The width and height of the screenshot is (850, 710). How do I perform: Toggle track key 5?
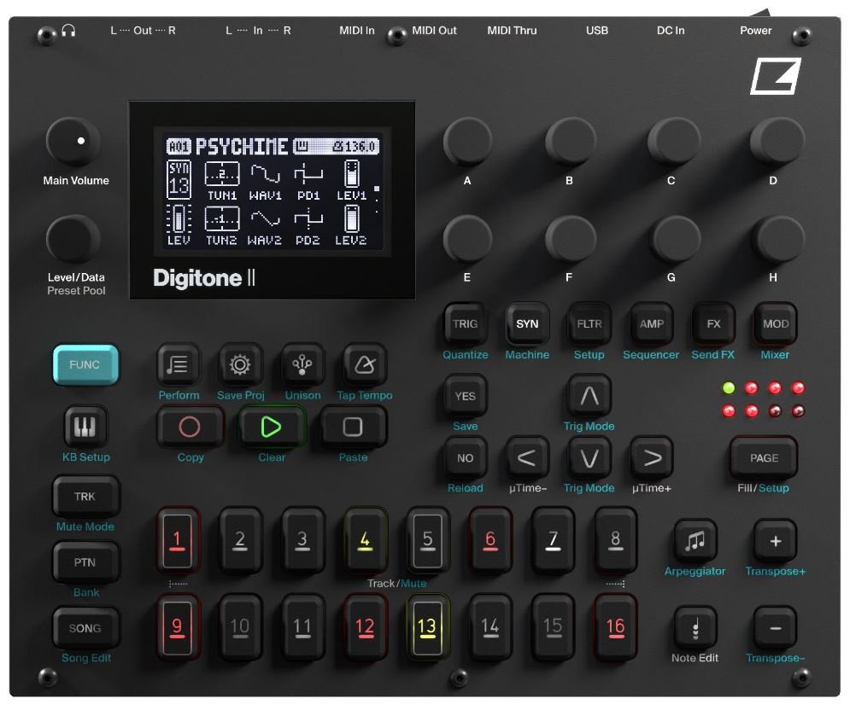(427, 540)
